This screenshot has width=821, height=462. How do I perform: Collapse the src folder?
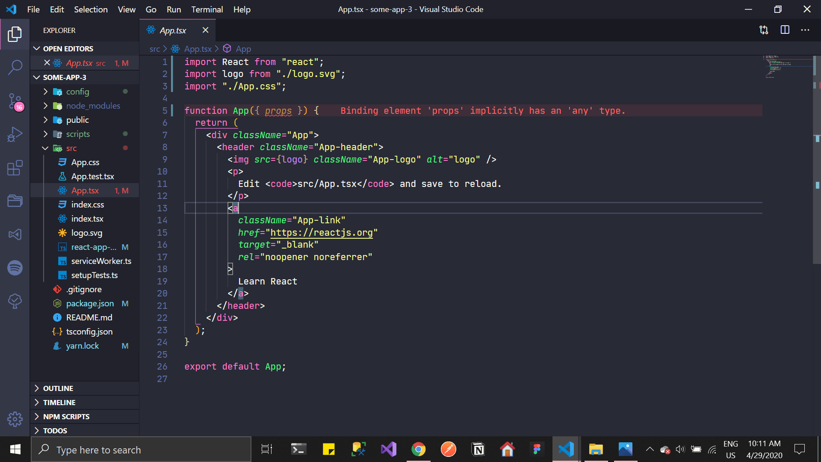pos(71,148)
